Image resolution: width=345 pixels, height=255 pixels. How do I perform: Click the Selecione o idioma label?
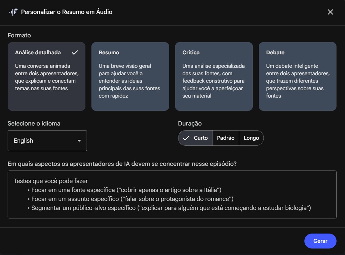pos(34,123)
